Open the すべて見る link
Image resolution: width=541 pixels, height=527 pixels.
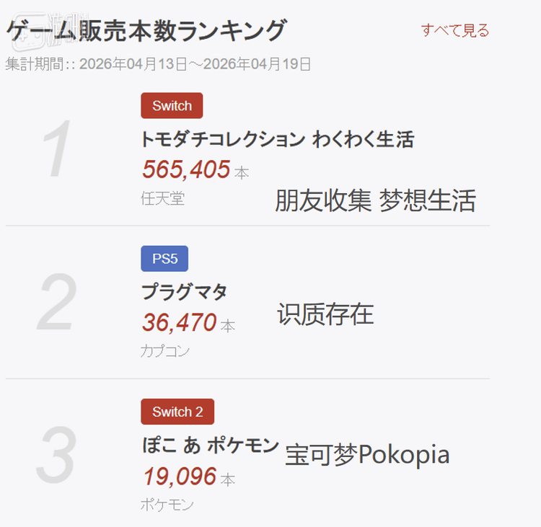(455, 30)
